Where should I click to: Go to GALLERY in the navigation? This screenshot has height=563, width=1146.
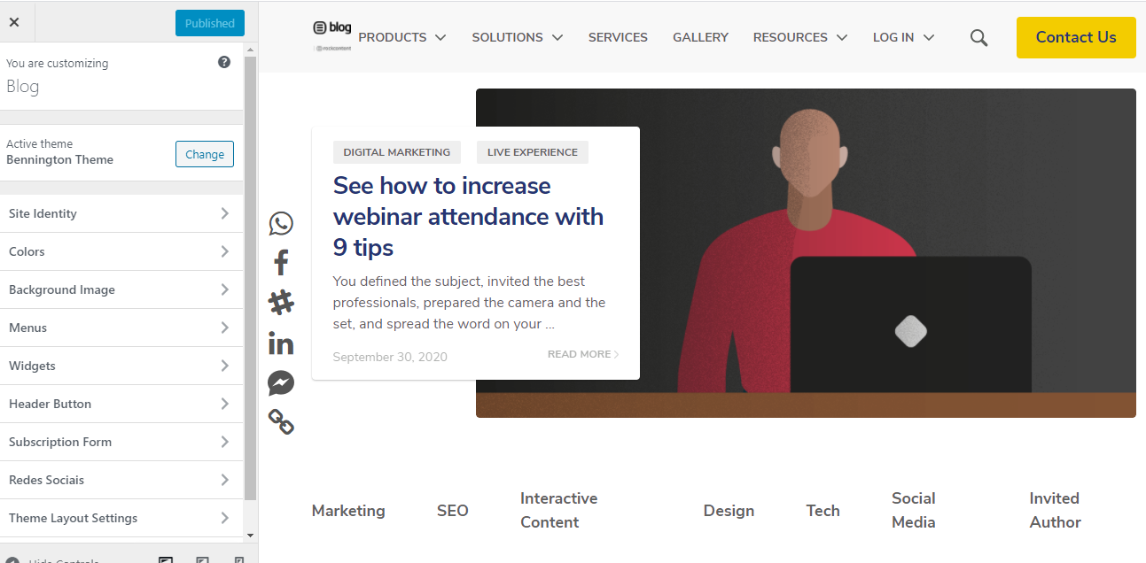700,37
